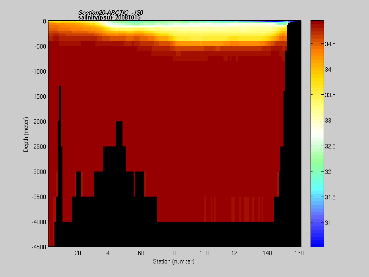
Task: Click the subtitle 'salinity(psu)- 20081015'
Action: [109, 18]
